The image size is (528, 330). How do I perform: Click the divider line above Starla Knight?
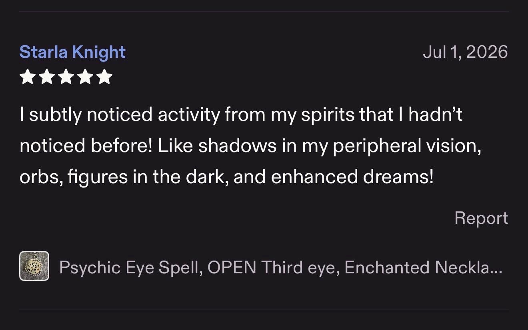click(x=264, y=12)
